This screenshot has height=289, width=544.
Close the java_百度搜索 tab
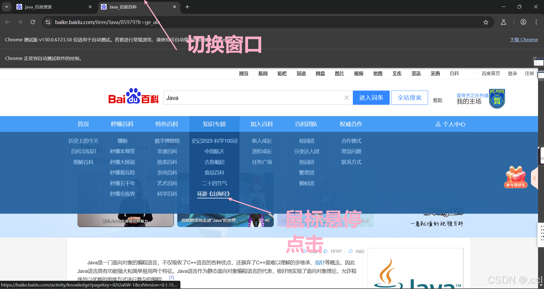[90, 7]
